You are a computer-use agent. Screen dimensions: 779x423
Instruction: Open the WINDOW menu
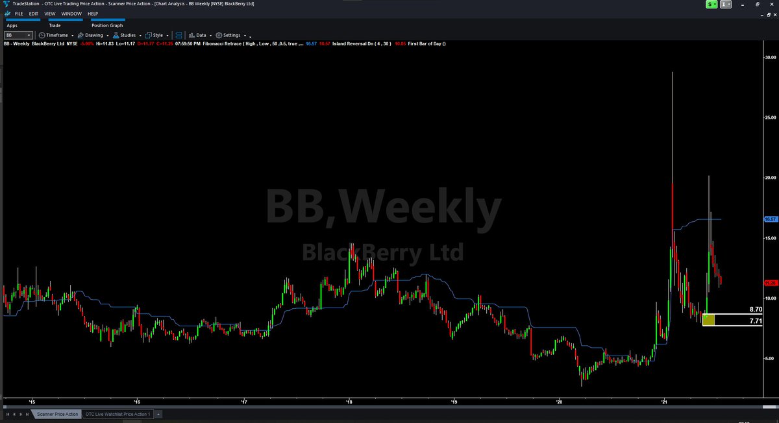pyautogui.click(x=71, y=13)
